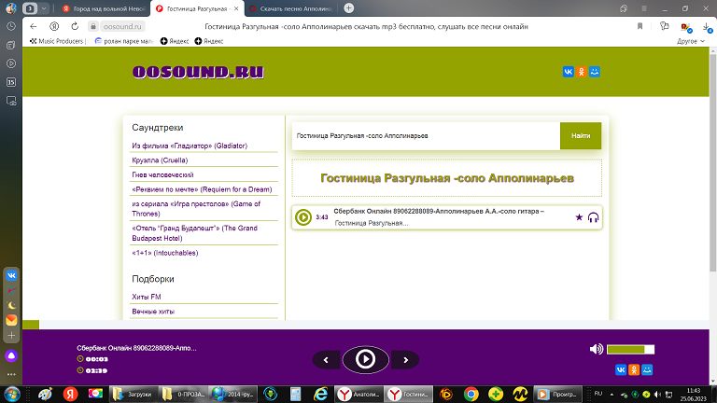Image resolution: width=717 pixels, height=403 pixels.
Task: Open Music Producers bookmark
Action: click(57, 41)
